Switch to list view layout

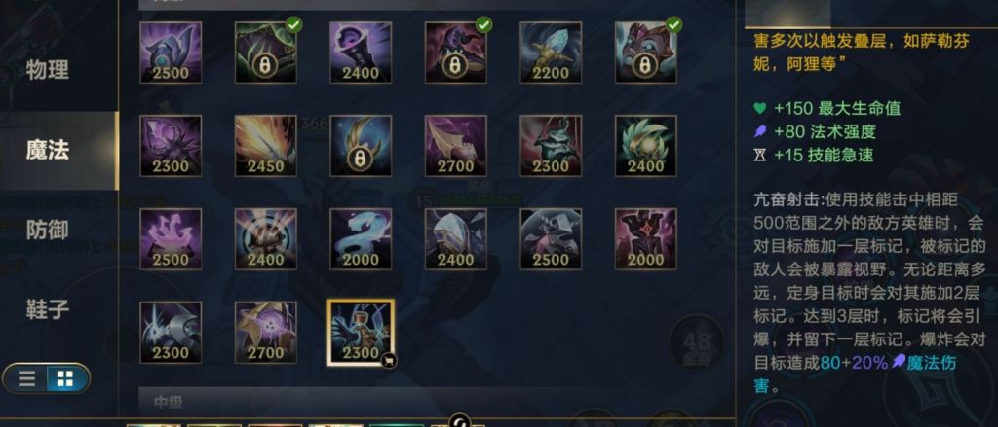pos(26,379)
